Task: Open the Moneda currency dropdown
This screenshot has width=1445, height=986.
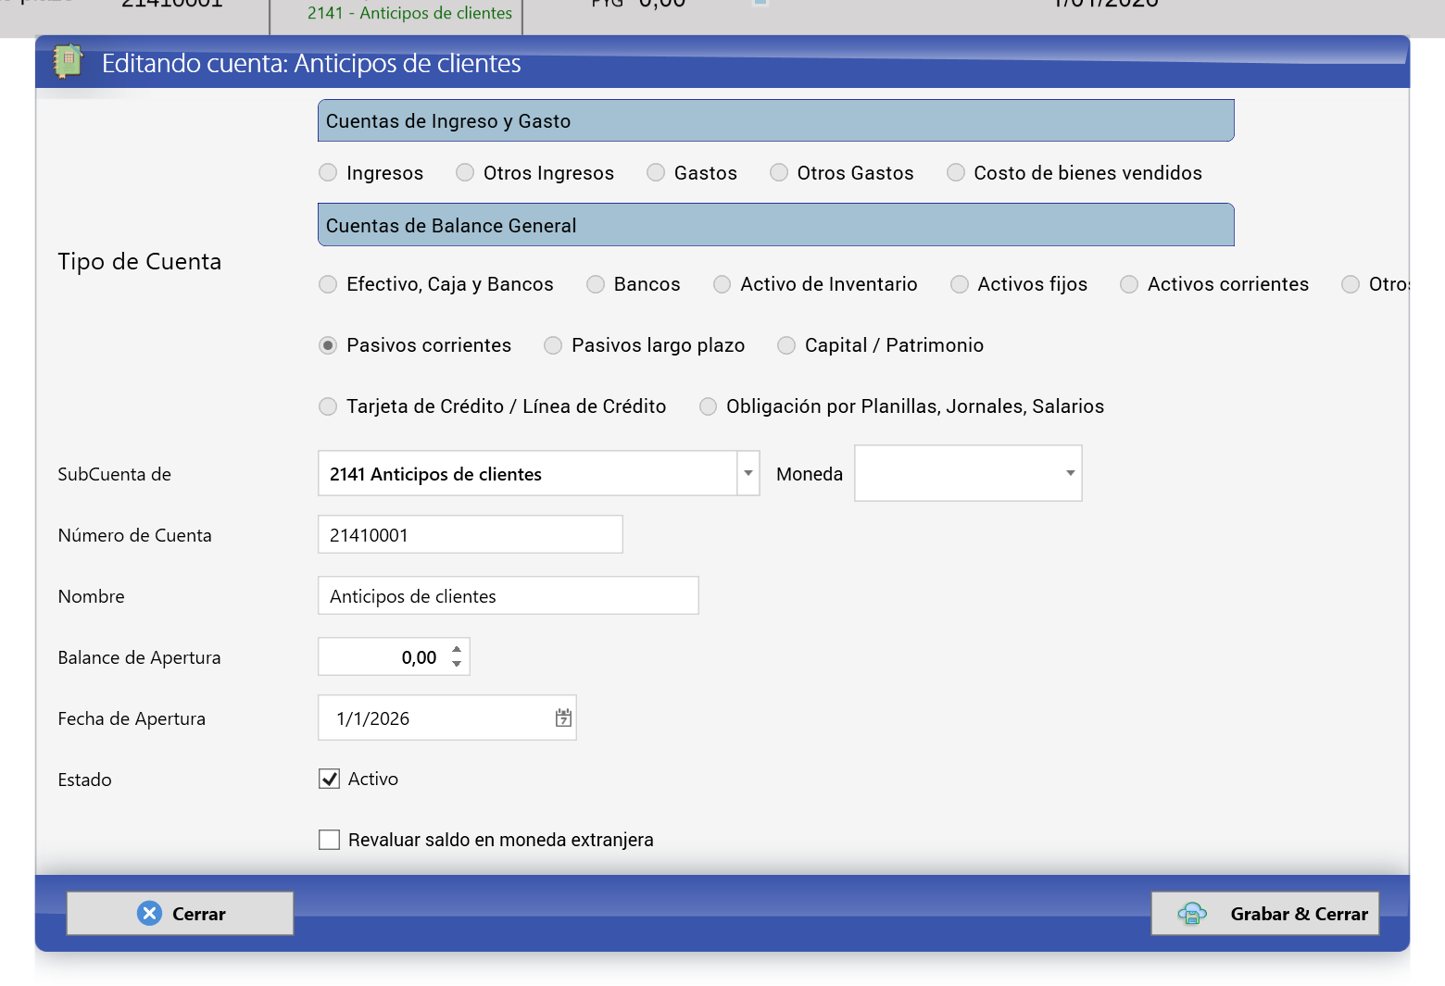Action: click(1070, 473)
